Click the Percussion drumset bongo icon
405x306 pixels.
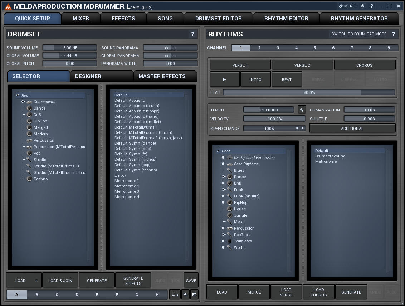coord(29,140)
